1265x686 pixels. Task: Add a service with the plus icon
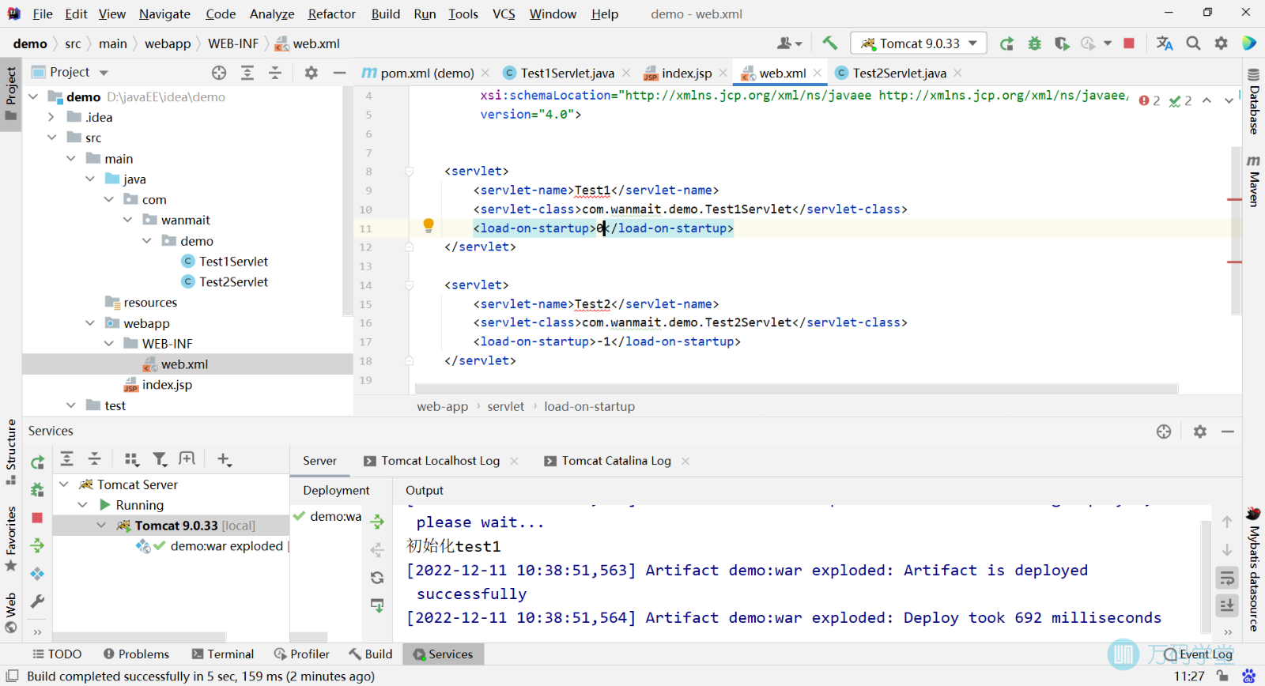225,459
